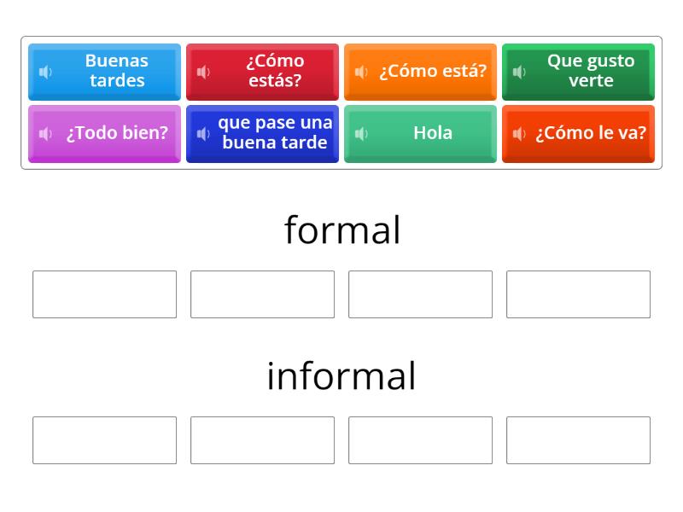Image resolution: width=683 pixels, height=512 pixels.
Task: Play the audio for "¿Todo bien?"
Action: pos(45,133)
